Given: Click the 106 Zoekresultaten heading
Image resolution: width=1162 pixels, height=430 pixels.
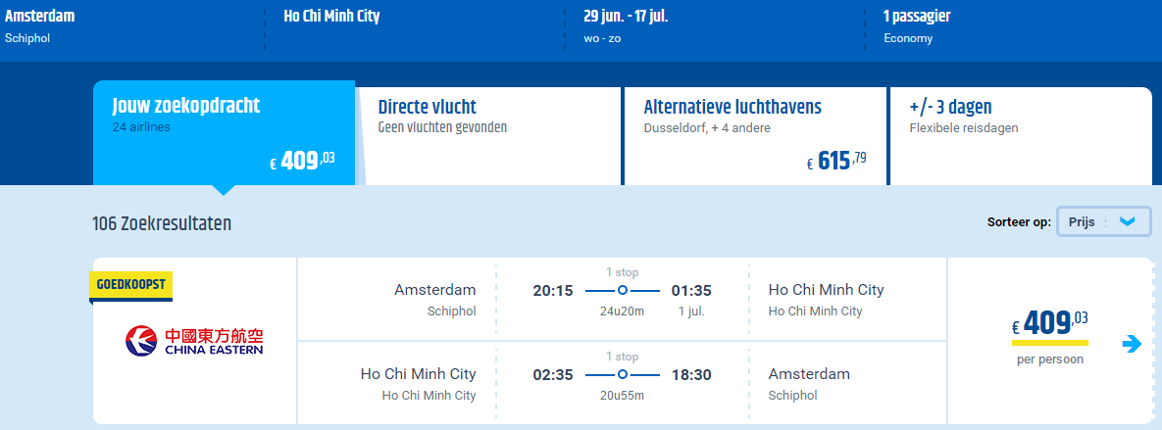Looking at the screenshot, I should [x=162, y=222].
